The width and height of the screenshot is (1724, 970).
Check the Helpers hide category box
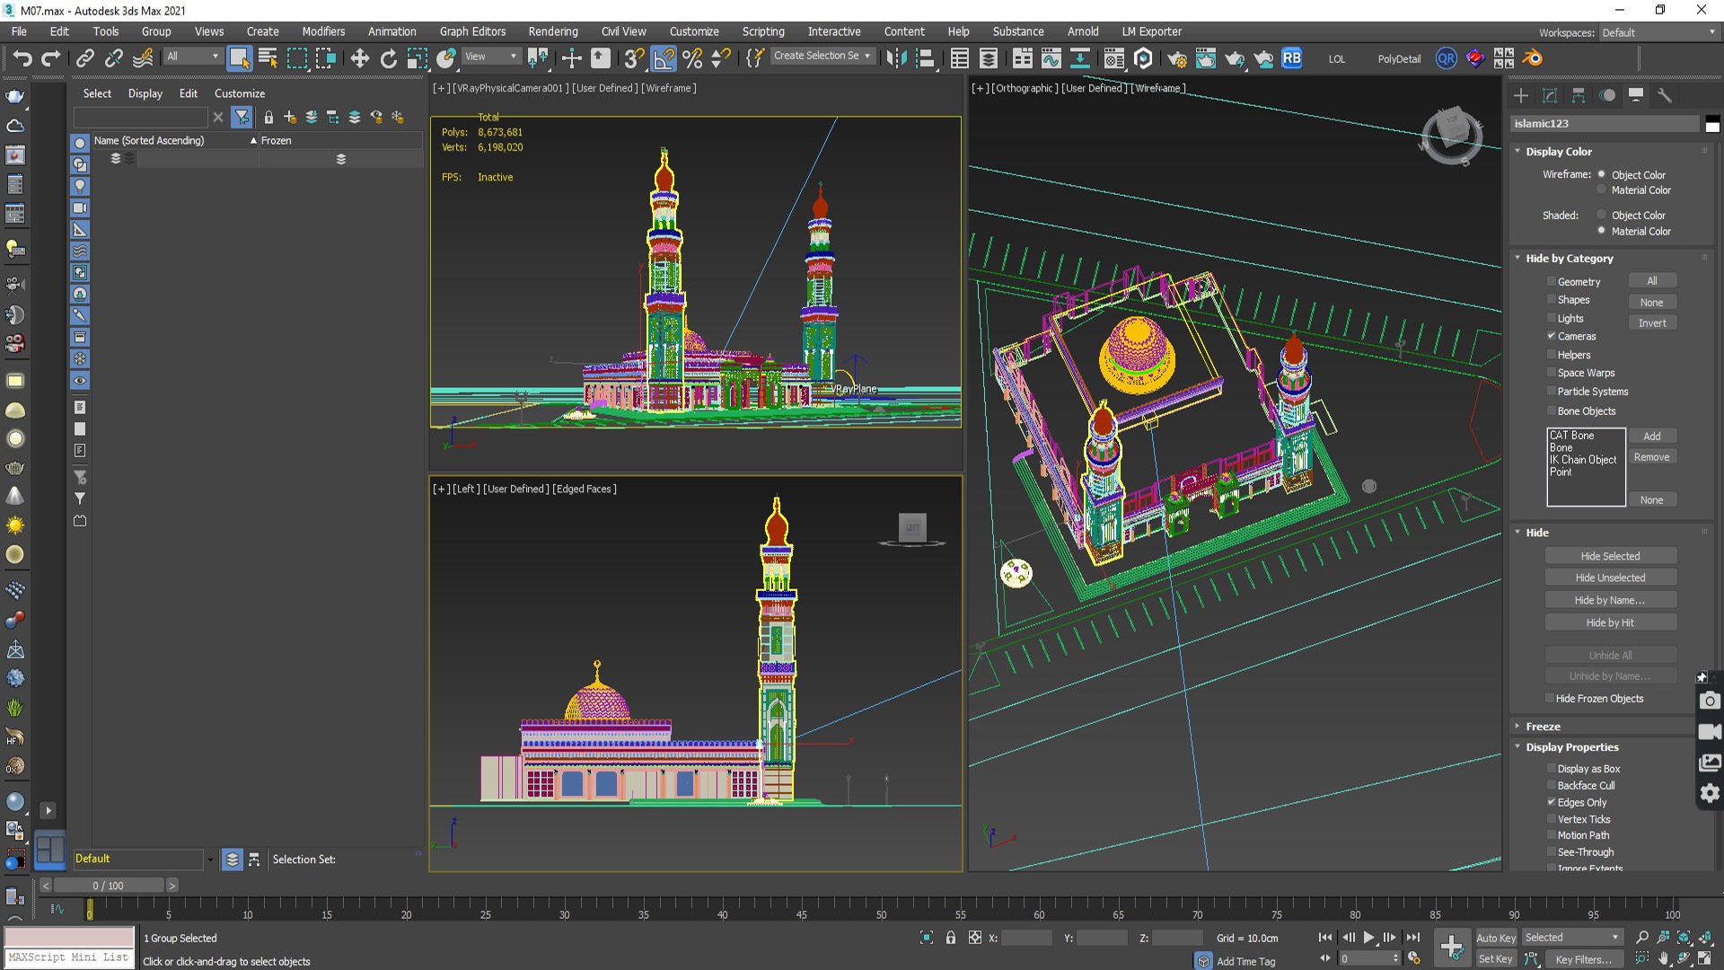pos(1551,355)
